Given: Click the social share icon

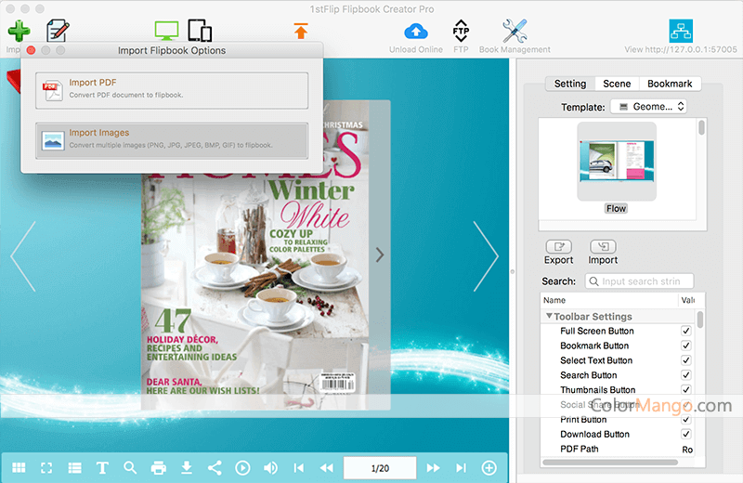Looking at the screenshot, I should [215, 468].
